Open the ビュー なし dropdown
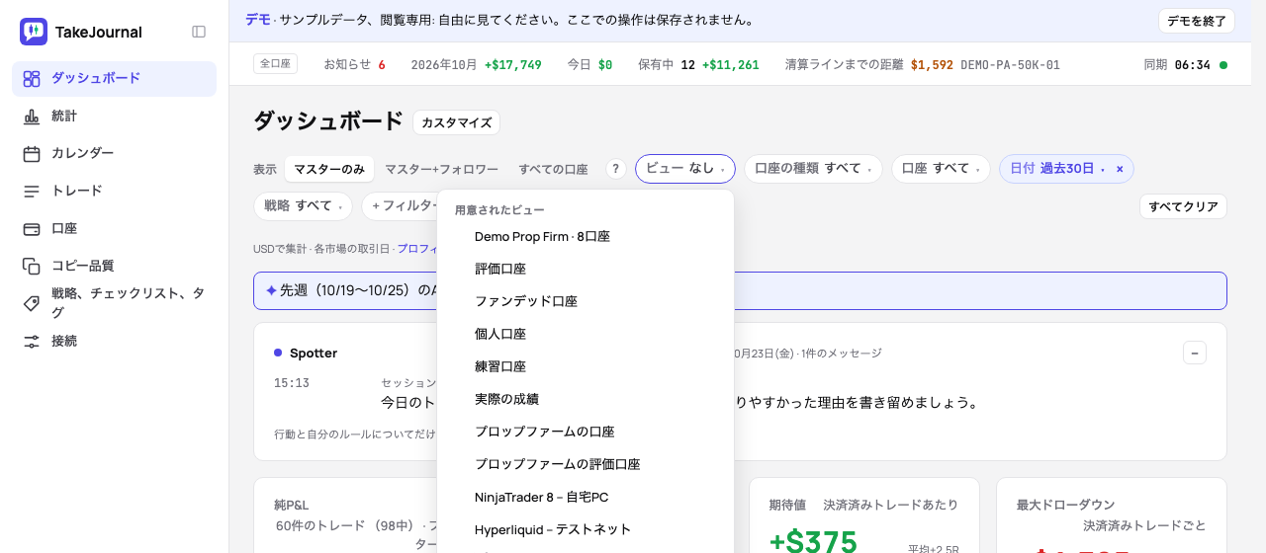Screen dimensions: 1266x553 [x=684, y=169]
